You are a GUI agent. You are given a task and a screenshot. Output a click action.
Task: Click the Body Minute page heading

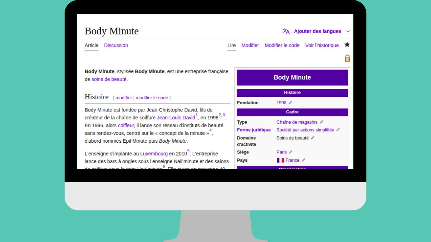click(x=112, y=31)
